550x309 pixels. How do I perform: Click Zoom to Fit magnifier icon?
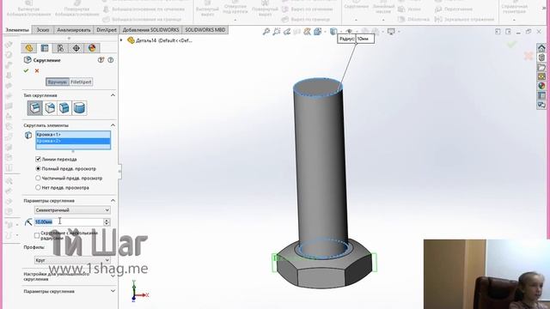[x=266, y=32]
